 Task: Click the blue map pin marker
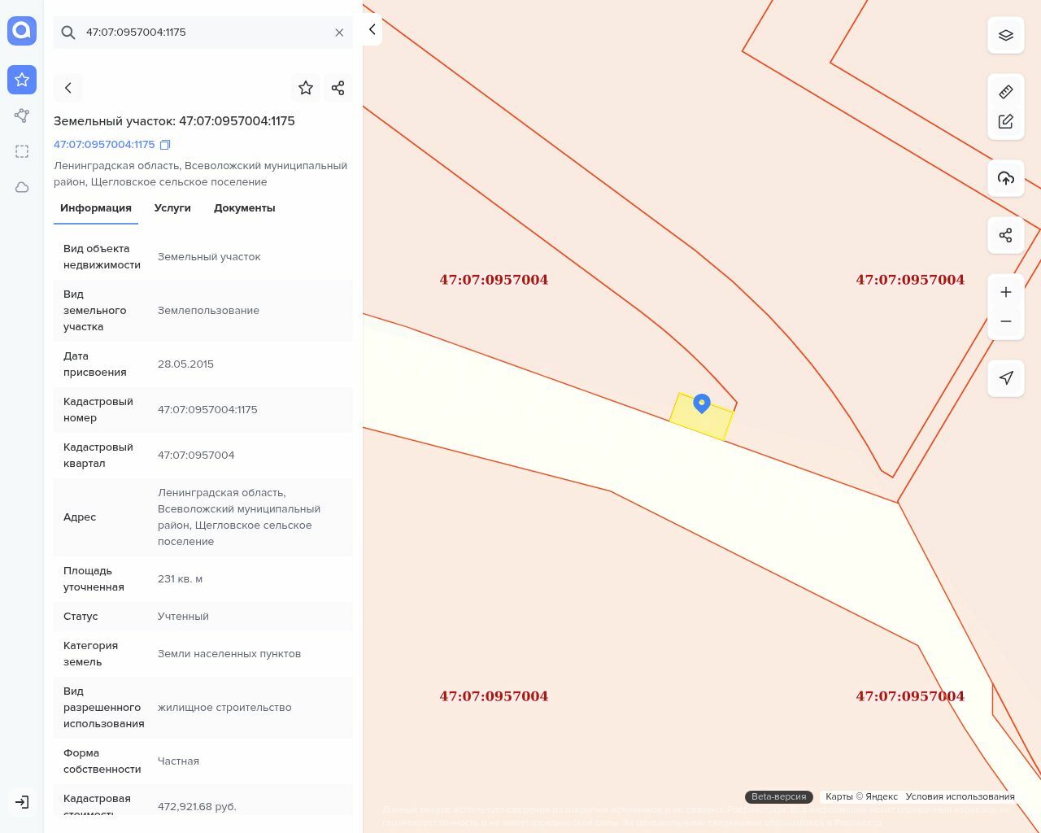coord(701,403)
